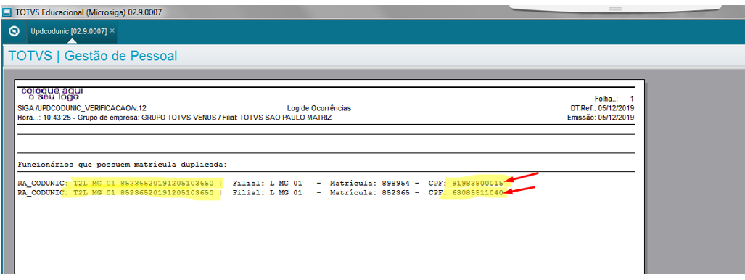Click the 'Hora...: 10:43:25' company group line
Screen dimensions: 745x280
click(x=175, y=118)
